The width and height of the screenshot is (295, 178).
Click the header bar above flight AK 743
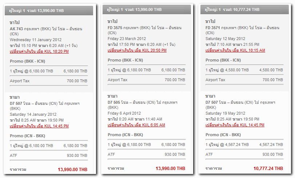click(49, 11)
